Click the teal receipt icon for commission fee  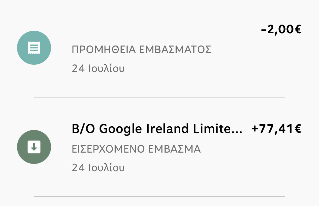[x=34, y=48]
